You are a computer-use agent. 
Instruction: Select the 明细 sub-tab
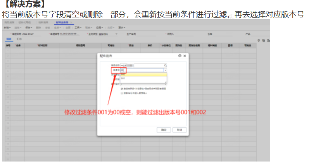pos(9,39)
